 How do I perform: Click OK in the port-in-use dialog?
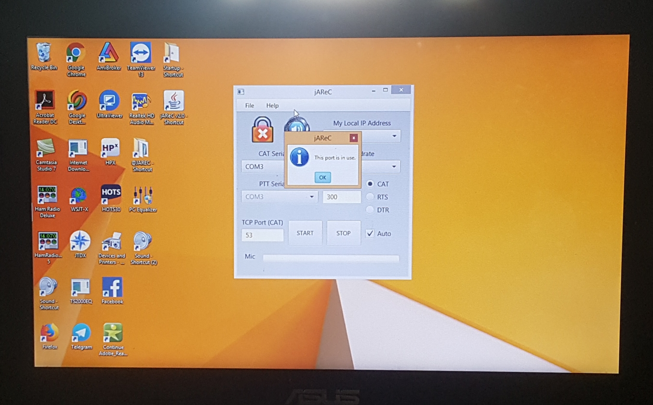tap(322, 177)
